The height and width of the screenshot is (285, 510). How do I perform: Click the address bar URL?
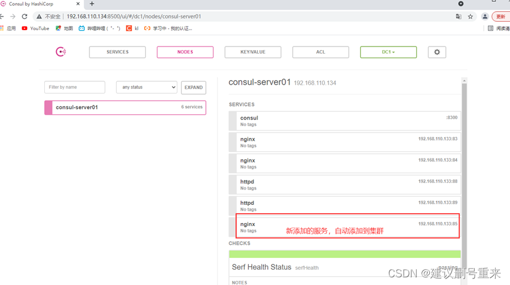click(x=134, y=16)
